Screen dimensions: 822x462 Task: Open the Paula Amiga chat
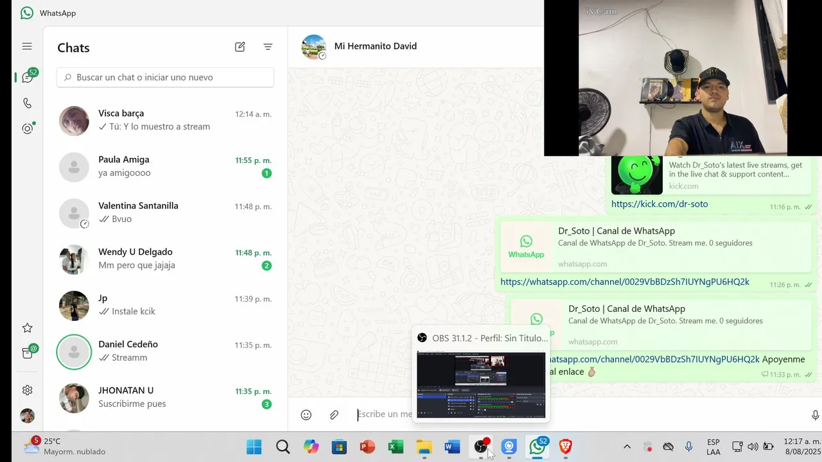click(165, 167)
